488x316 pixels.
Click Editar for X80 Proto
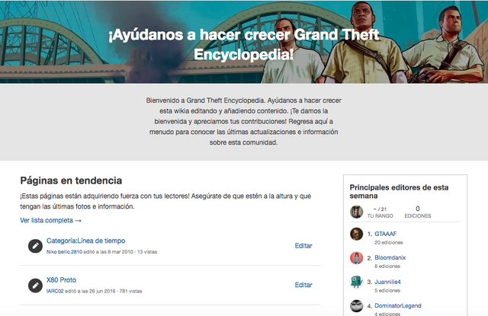[x=303, y=285]
